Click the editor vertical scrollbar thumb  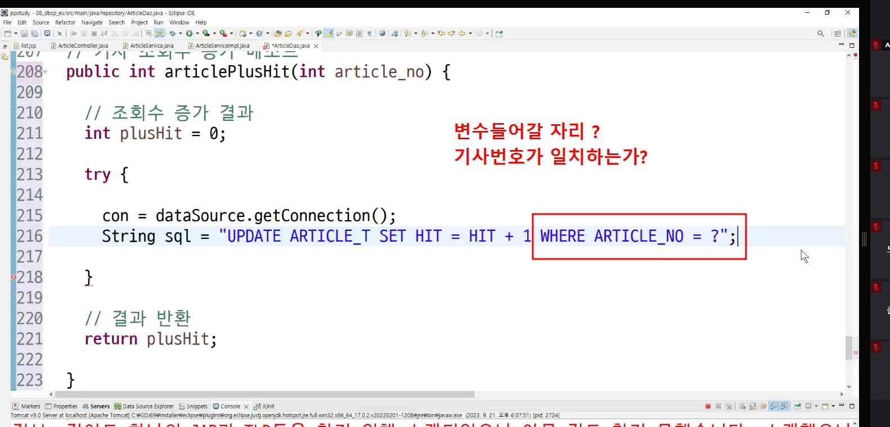coord(848,348)
